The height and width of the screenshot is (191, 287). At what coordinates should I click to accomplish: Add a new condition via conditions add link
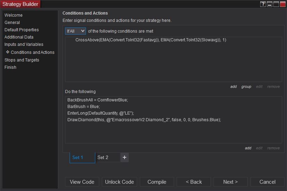233,86
